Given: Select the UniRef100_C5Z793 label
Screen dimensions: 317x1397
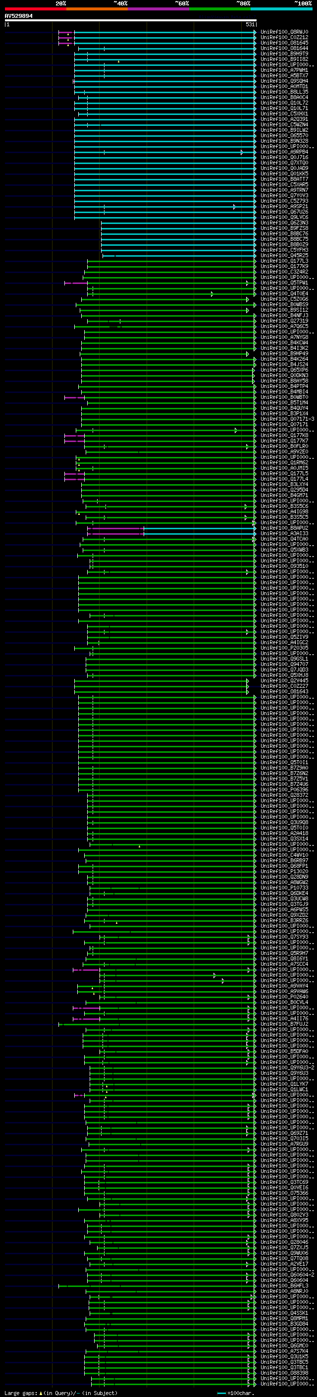Looking at the screenshot, I should pyautogui.click(x=284, y=201).
